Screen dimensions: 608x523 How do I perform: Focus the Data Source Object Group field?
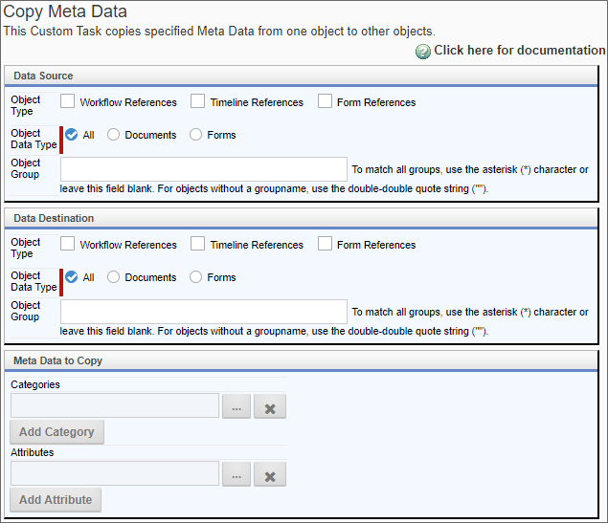204,169
